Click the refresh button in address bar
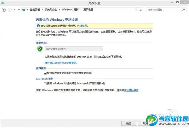Image resolution: width=189 pixels, height=128 pixels. point(141,10)
